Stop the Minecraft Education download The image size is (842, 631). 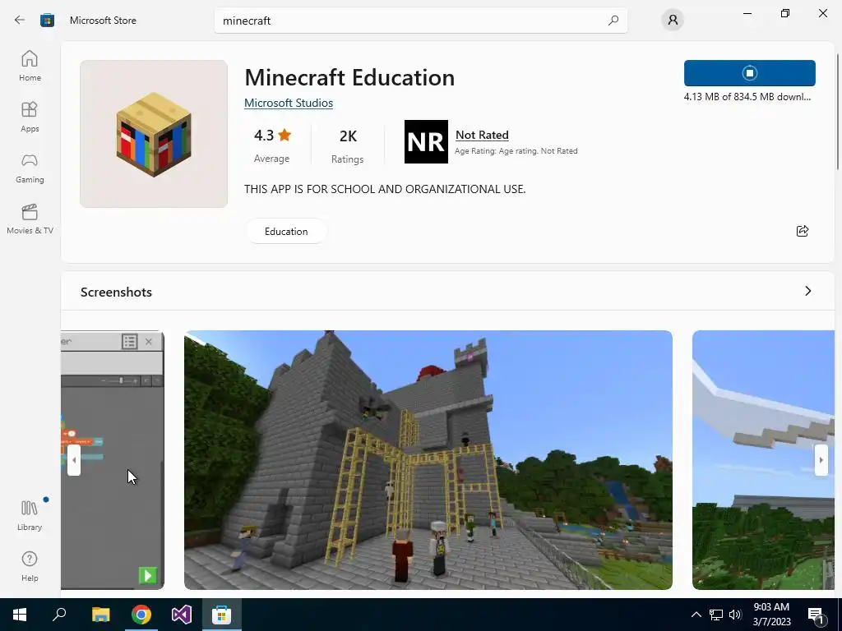click(x=750, y=73)
